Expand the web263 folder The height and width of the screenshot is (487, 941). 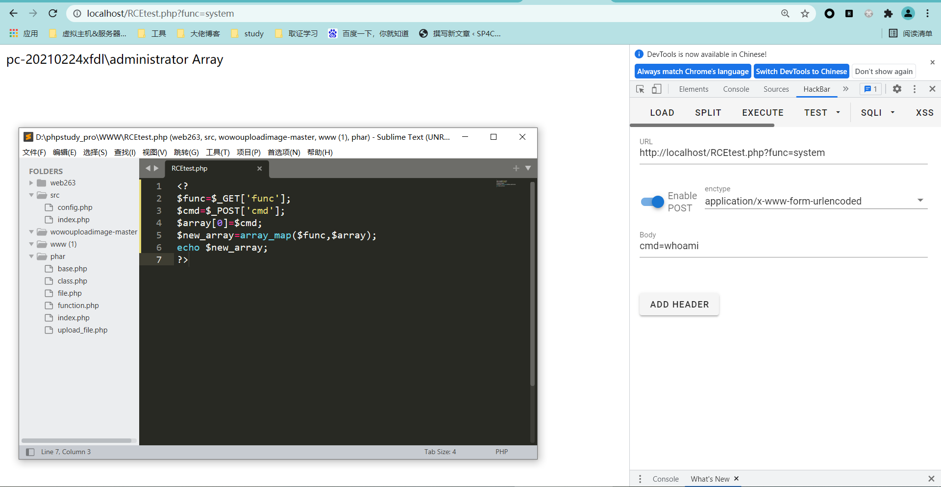tap(31, 183)
